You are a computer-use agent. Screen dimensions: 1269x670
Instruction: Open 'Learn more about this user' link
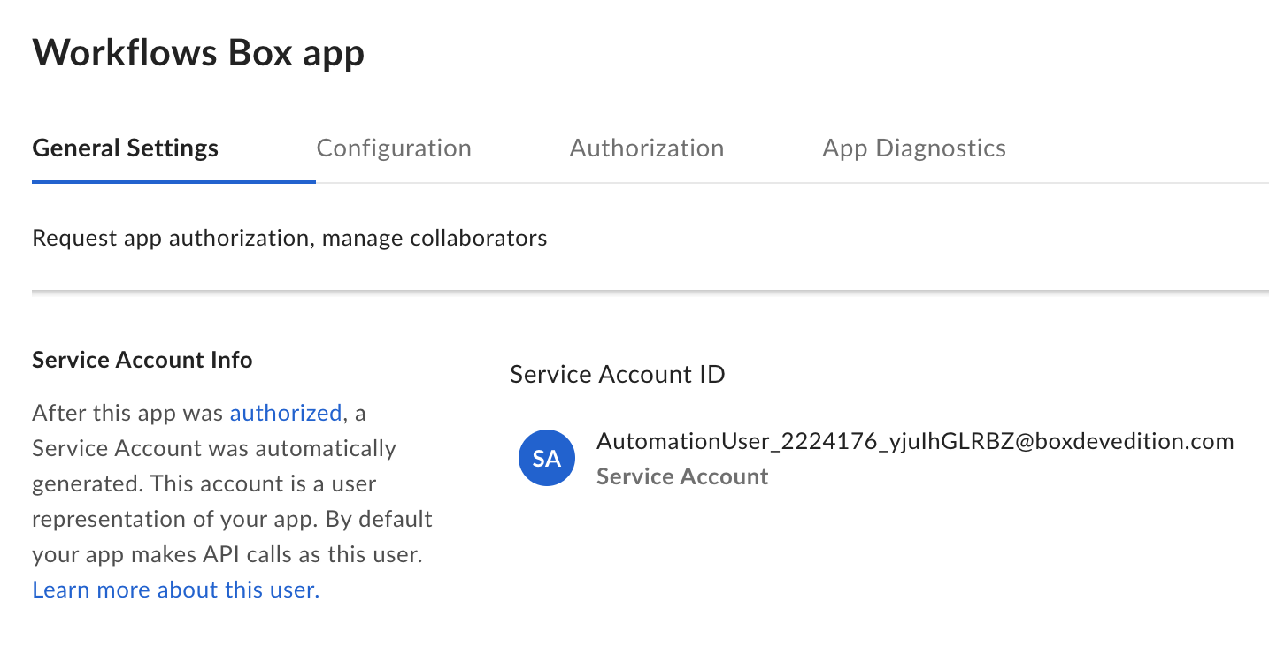(175, 590)
